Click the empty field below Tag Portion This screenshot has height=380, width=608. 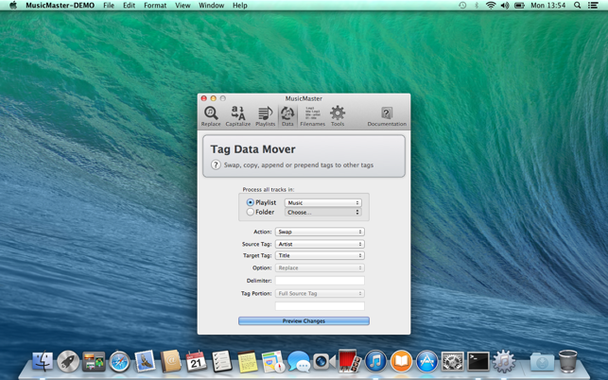320,306
